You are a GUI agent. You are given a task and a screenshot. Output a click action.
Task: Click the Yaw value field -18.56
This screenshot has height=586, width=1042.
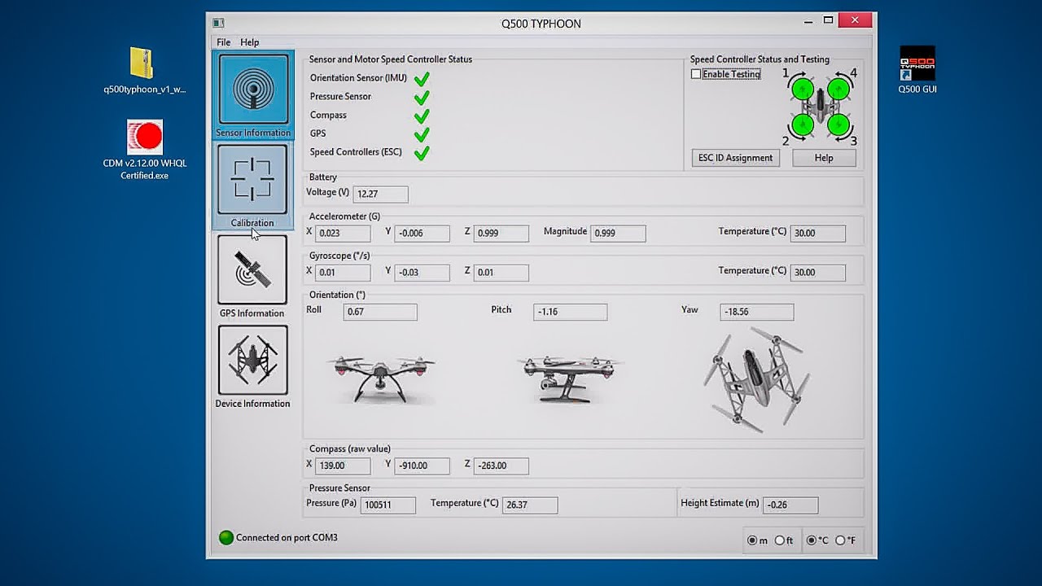pos(757,312)
